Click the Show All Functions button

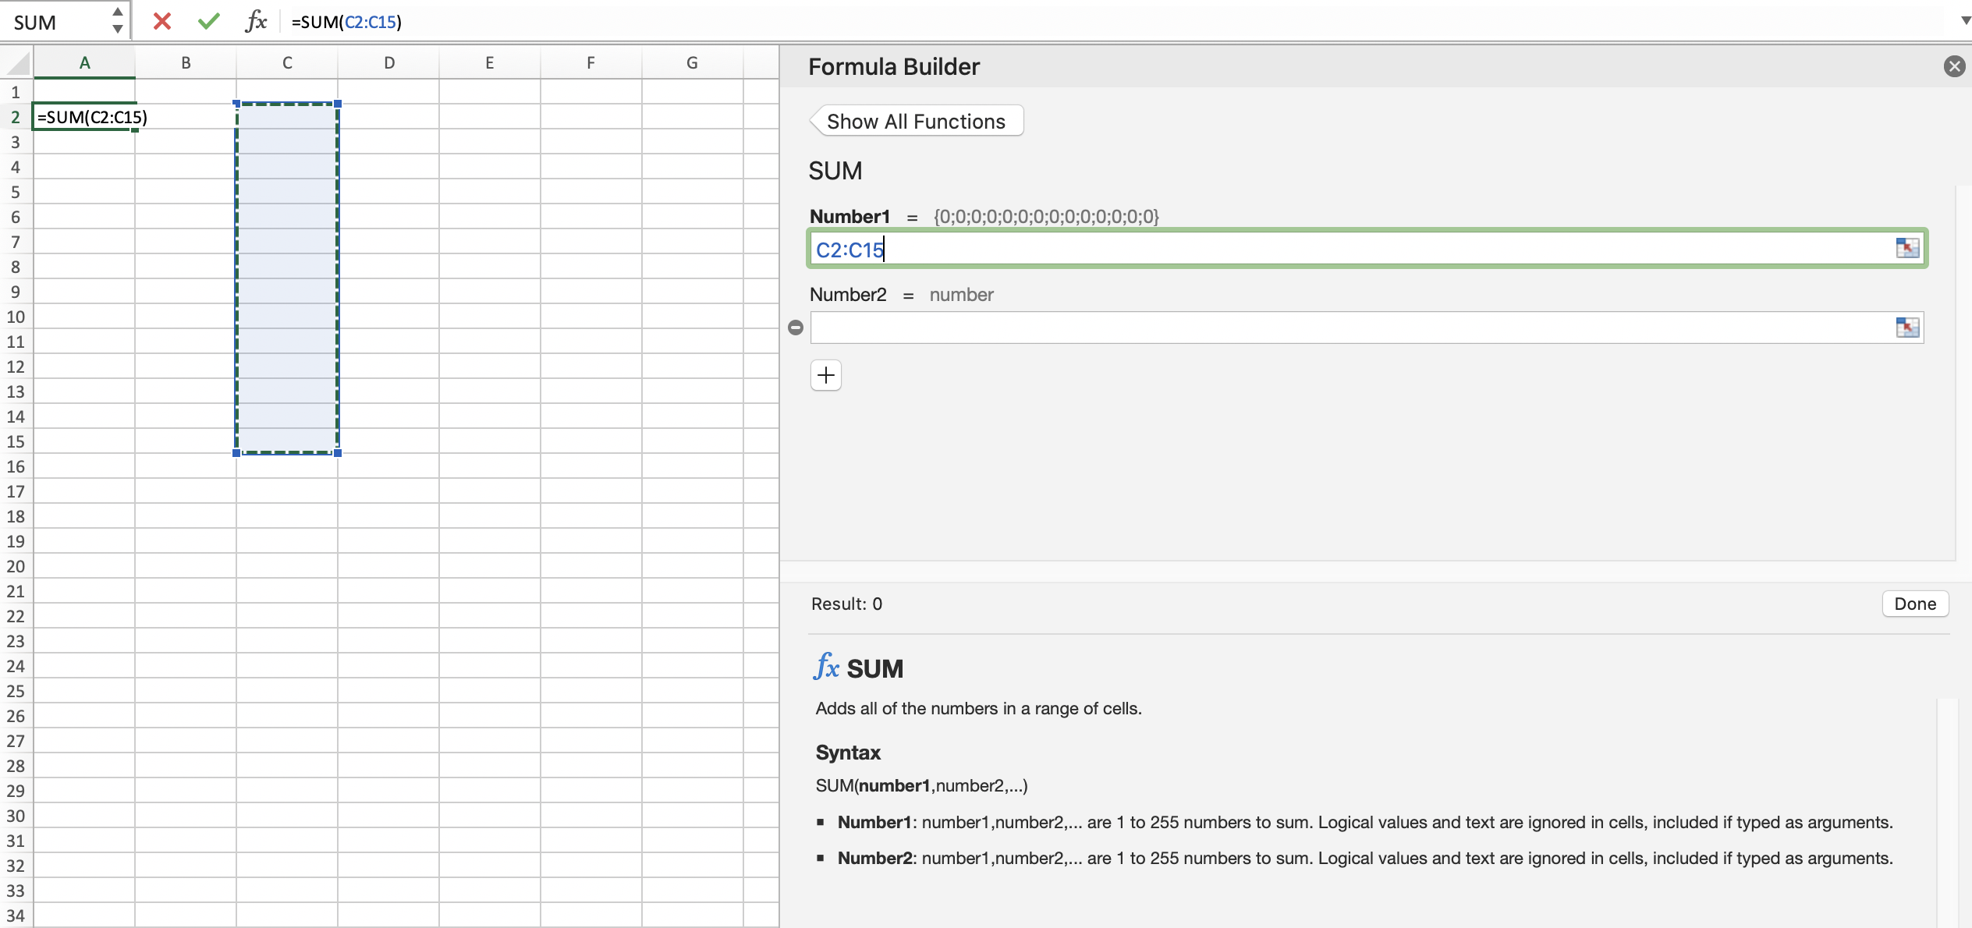tap(916, 122)
